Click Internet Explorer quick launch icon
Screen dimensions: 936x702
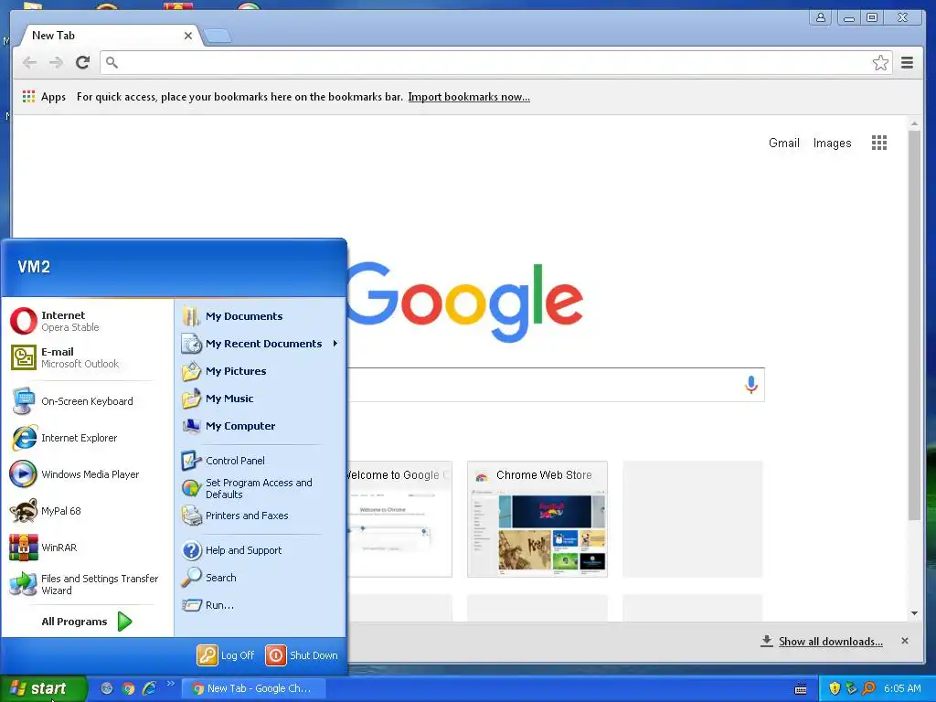point(149,688)
